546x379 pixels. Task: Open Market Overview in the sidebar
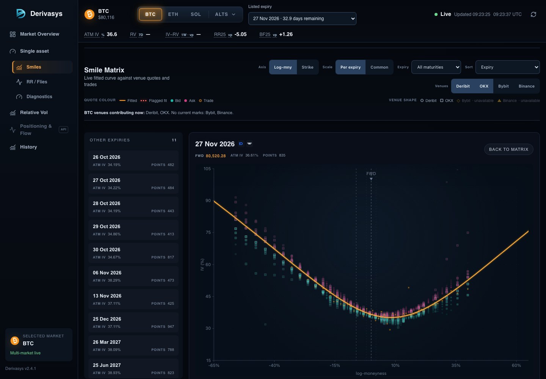tap(39, 34)
